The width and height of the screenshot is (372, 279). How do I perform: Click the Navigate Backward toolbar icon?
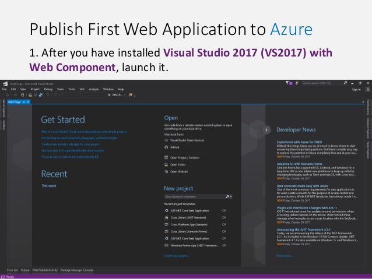point(8,95)
